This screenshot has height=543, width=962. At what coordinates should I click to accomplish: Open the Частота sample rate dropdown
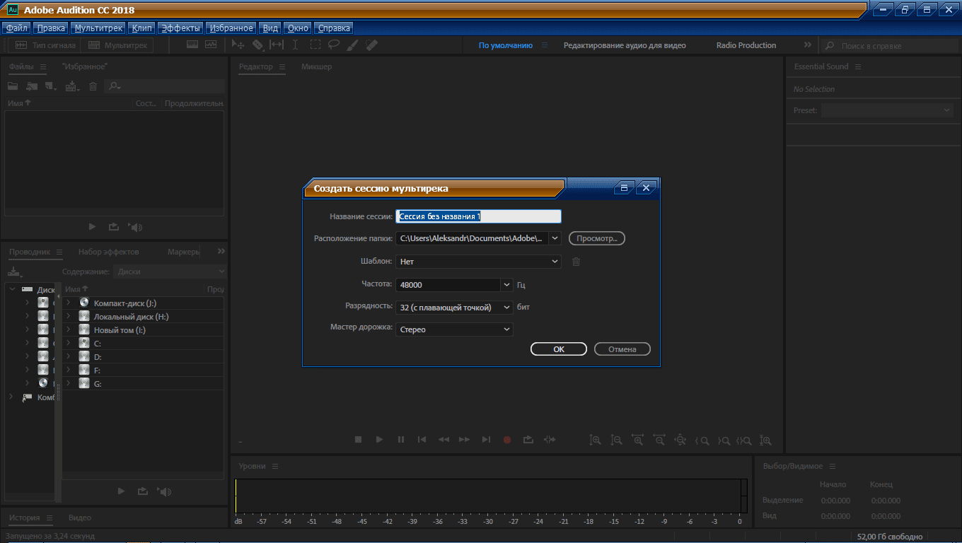pos(506,285)
